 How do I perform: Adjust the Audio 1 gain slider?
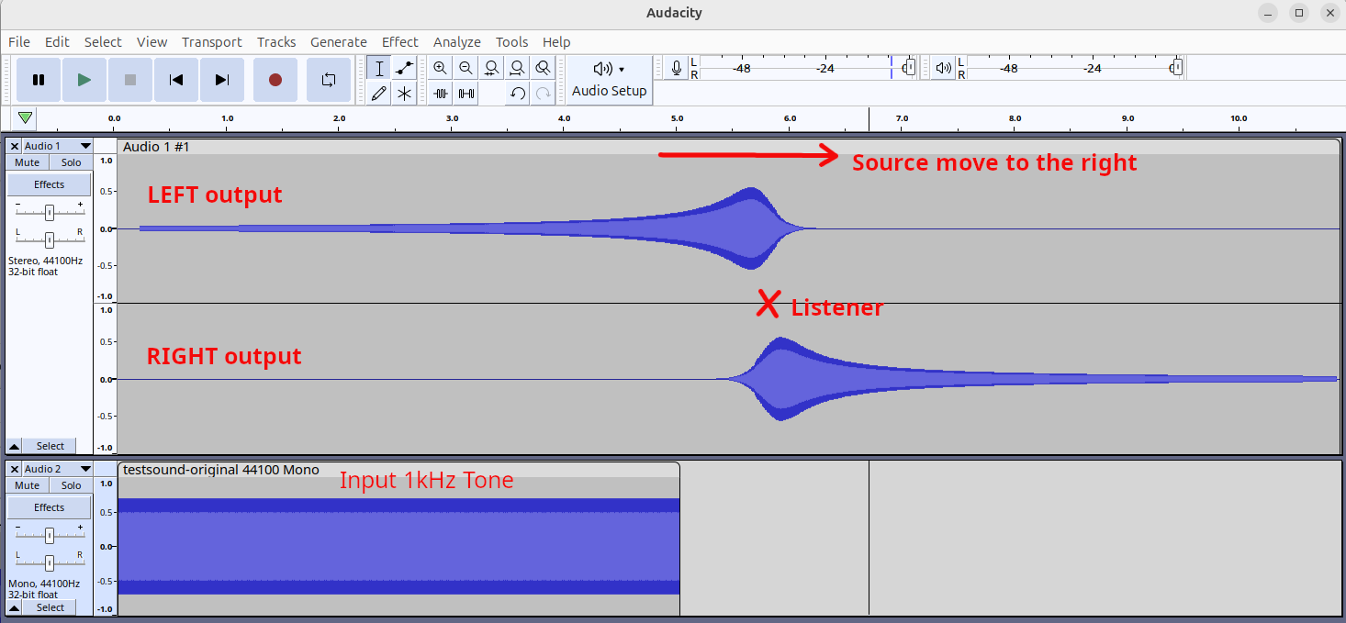point(50,212)
